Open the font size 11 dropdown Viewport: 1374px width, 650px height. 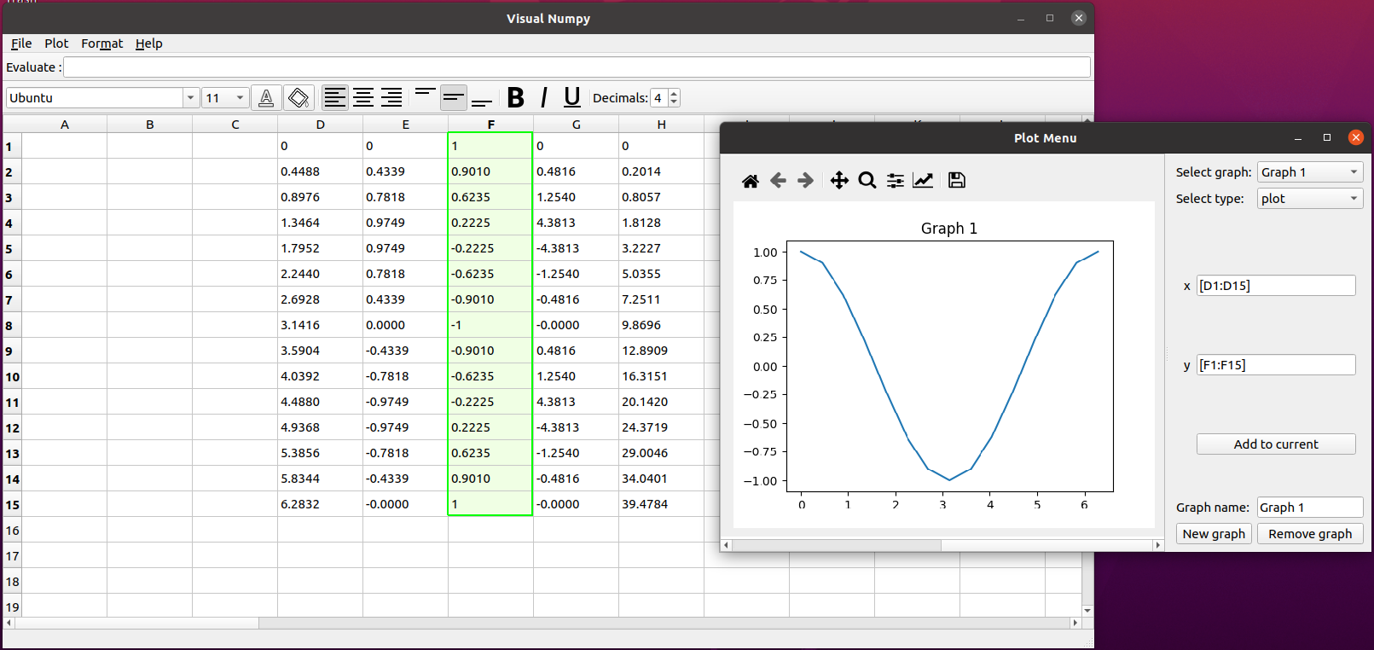click(x=225, y=98)
